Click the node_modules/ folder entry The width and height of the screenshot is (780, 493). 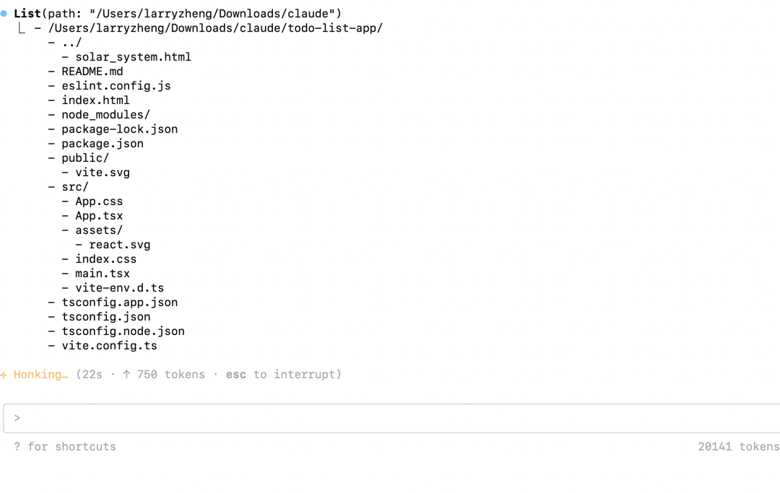105,115
